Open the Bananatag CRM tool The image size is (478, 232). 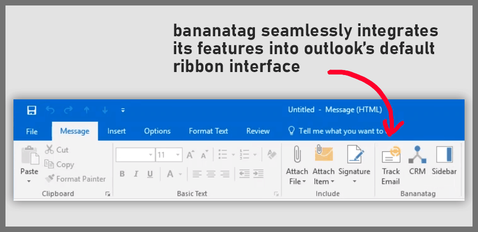point(417,160)
